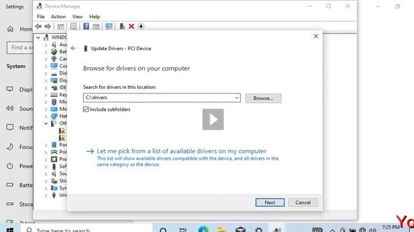Open Storage in Settings sidebar
This screenshot has height=232, width=414.
(x=19, y=204)
